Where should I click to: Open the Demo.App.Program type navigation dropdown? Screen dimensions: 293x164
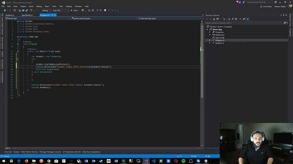[x=104, y=18]
